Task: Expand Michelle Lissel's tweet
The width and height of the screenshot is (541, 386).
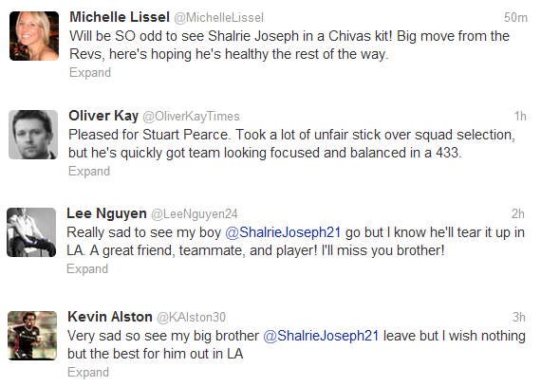Action: [90, 73]
